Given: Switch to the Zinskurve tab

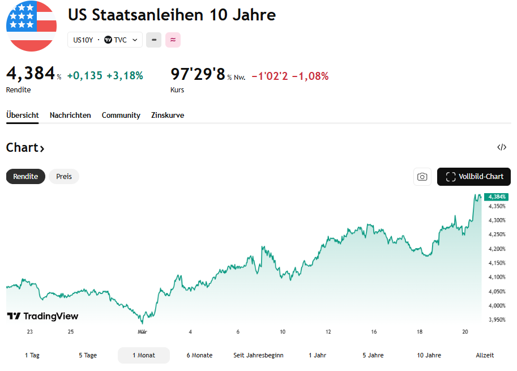Looking at the screenshot, I should (168, 115).
